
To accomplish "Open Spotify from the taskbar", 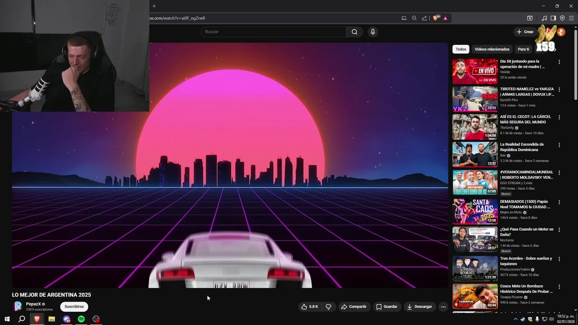I will [81, 319].
